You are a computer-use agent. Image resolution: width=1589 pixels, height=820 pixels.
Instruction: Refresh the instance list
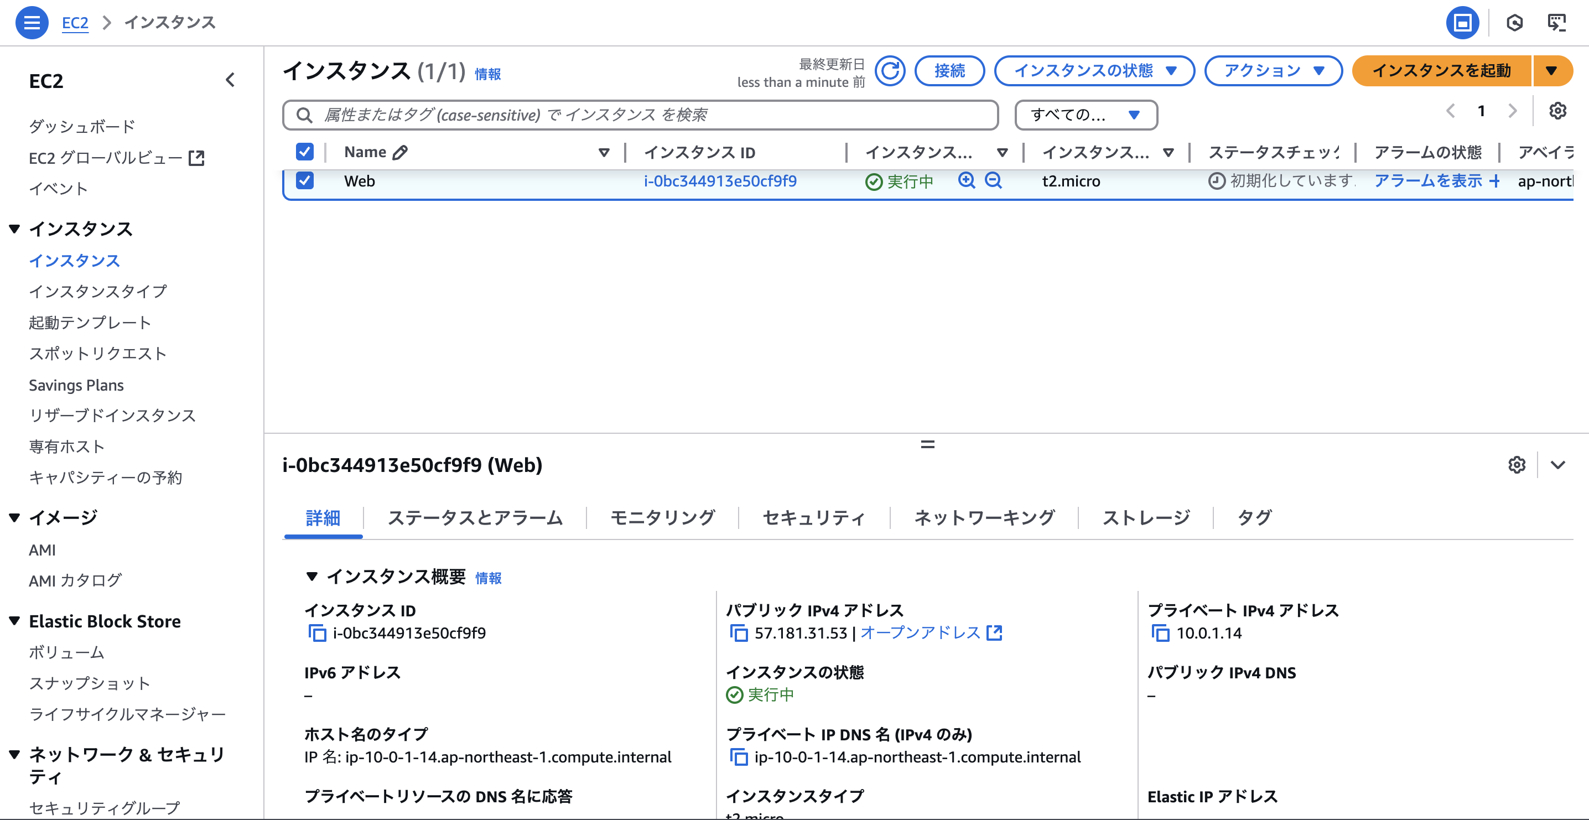click(890, 71)
